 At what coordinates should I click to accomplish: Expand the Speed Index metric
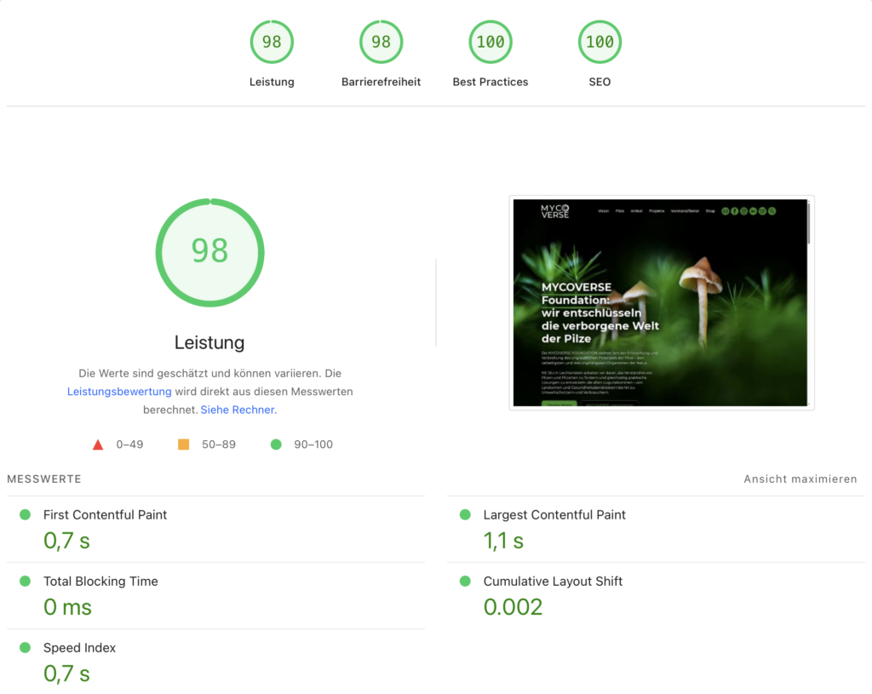[79, 648]
